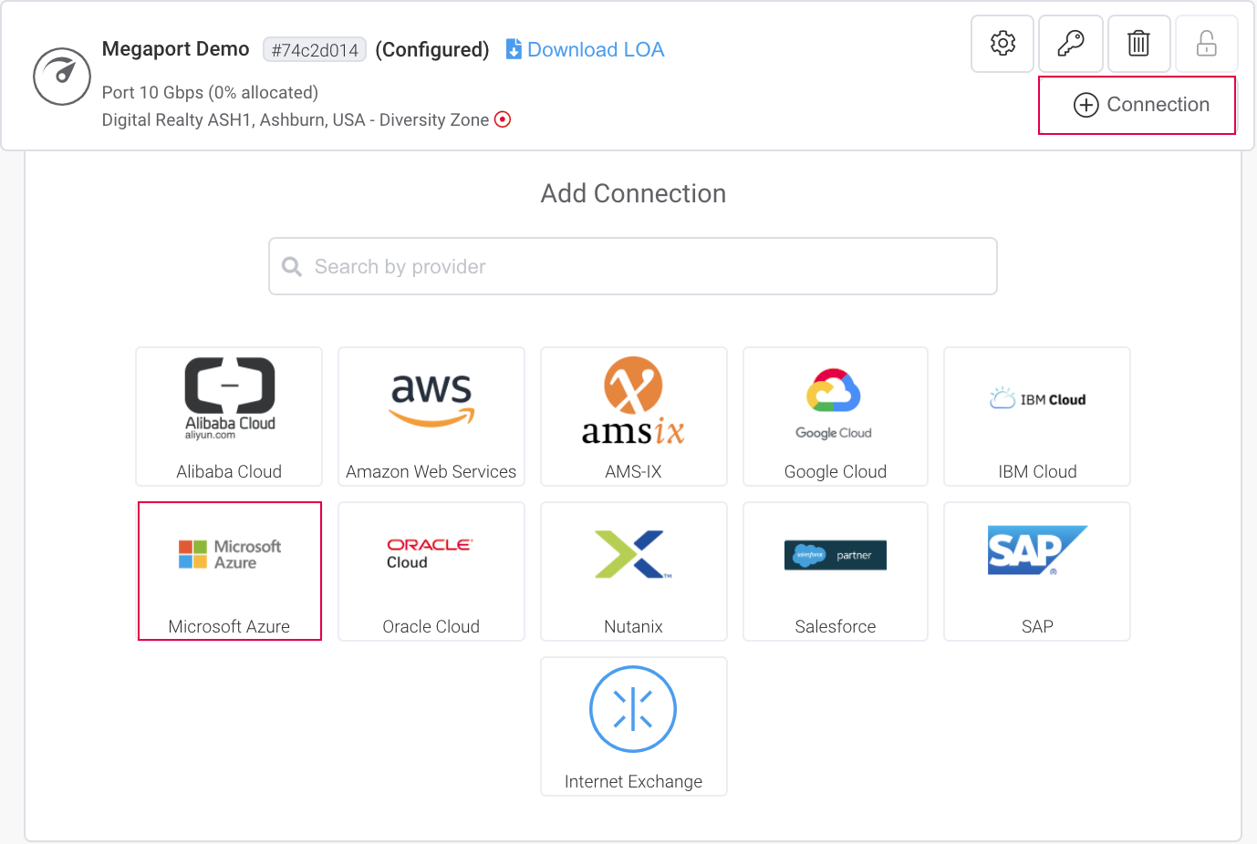Select the Salesforce partner tile
Screen dimensions: 1257x844
[836, 571]
